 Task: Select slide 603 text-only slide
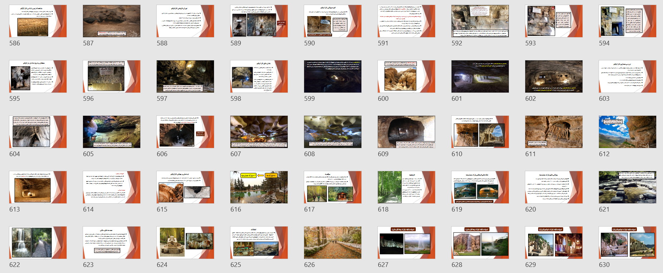coord(628,76)
